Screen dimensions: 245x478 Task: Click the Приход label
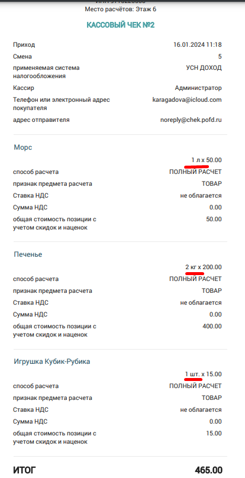(24, 45)
